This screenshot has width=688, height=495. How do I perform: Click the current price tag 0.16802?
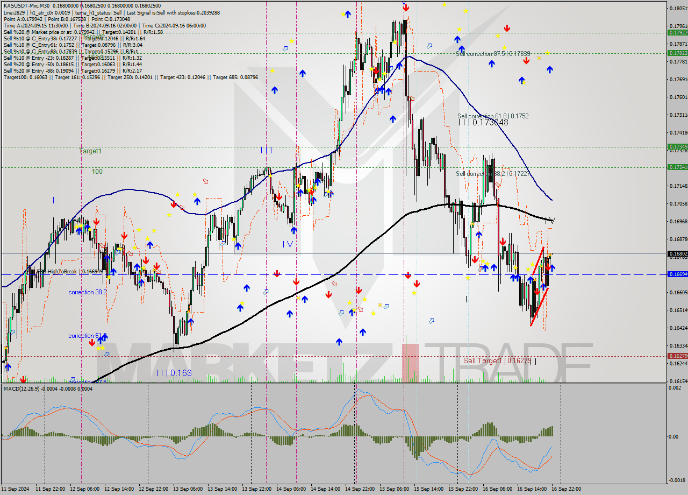coord(677,253)
